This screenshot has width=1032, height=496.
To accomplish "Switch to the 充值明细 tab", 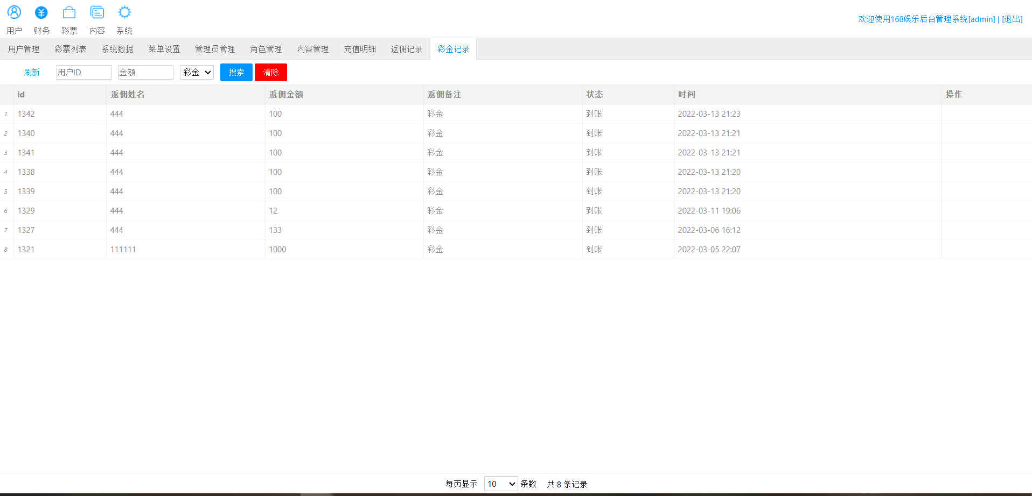I will 360,49.
